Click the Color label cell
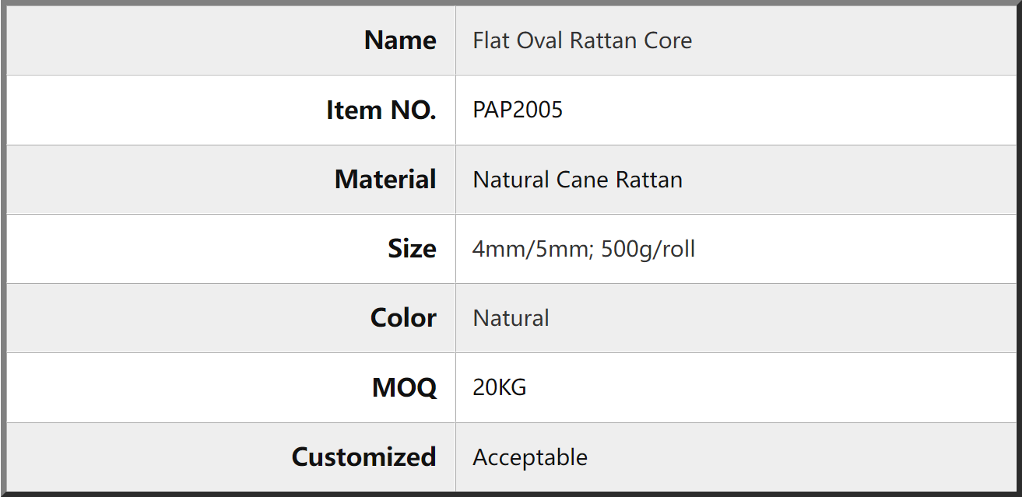The height and width of the screenshot is (497, 1022). click(231, 318)
